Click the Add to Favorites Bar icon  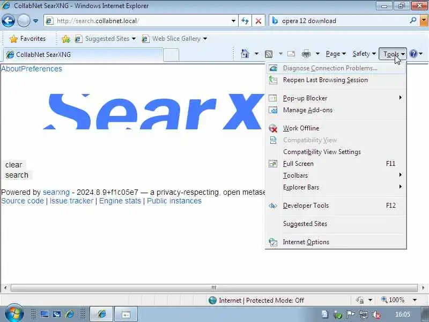[x=65, y=39]
